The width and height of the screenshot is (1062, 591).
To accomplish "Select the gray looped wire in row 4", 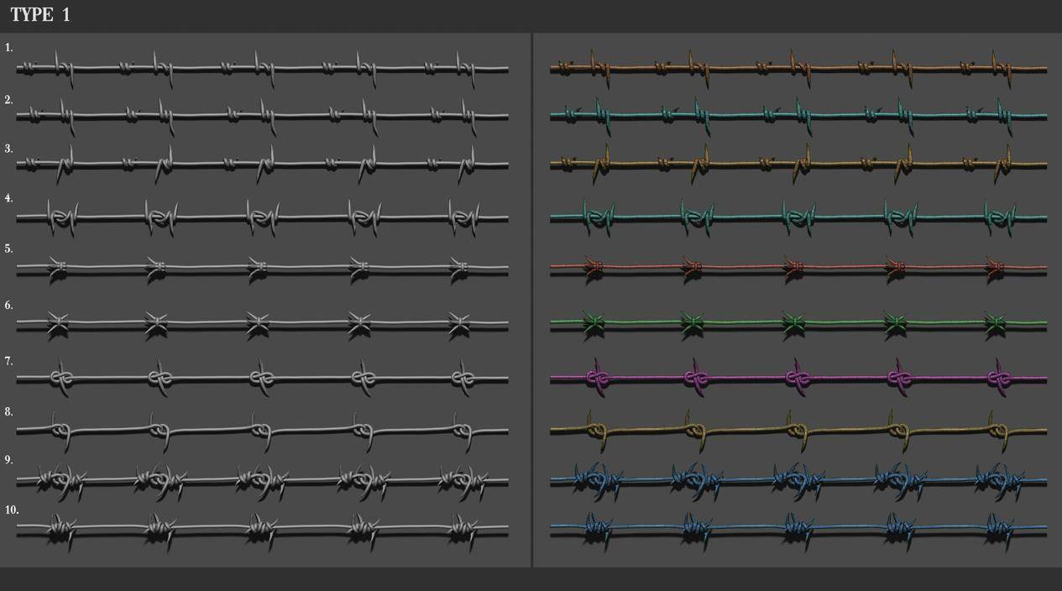I will click(x=262, y=217).
